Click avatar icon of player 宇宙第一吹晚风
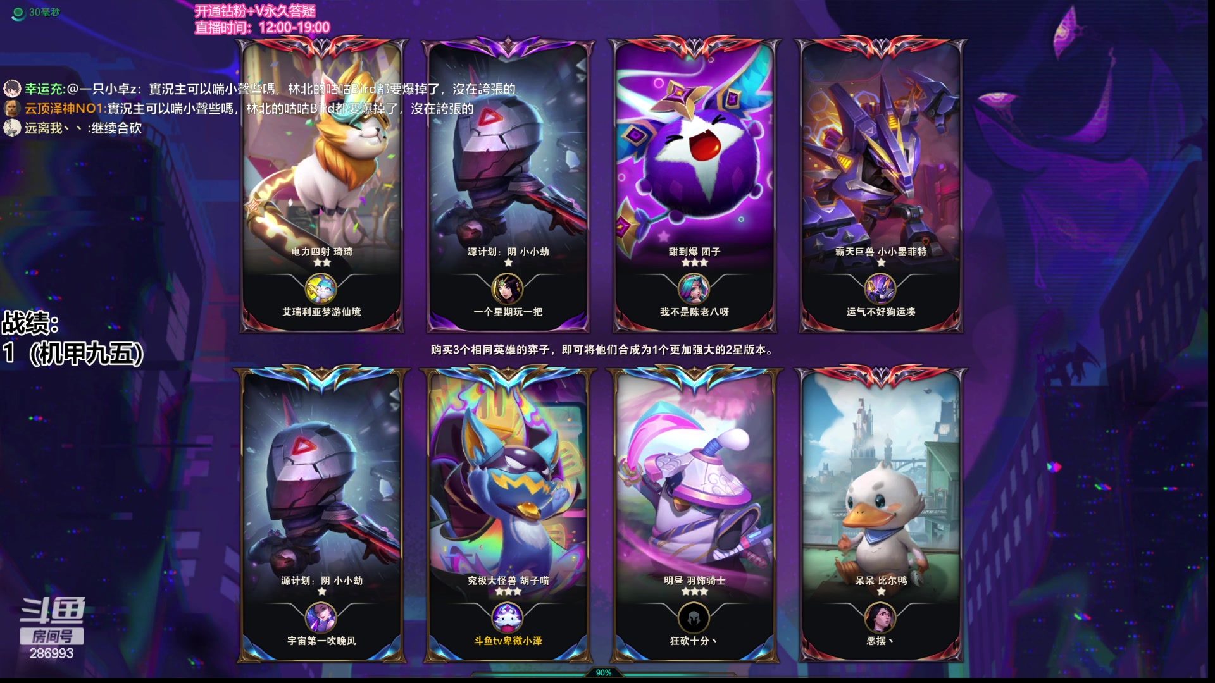 [321, 618]
